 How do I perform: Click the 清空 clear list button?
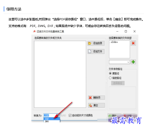click(x=96, y=105)
